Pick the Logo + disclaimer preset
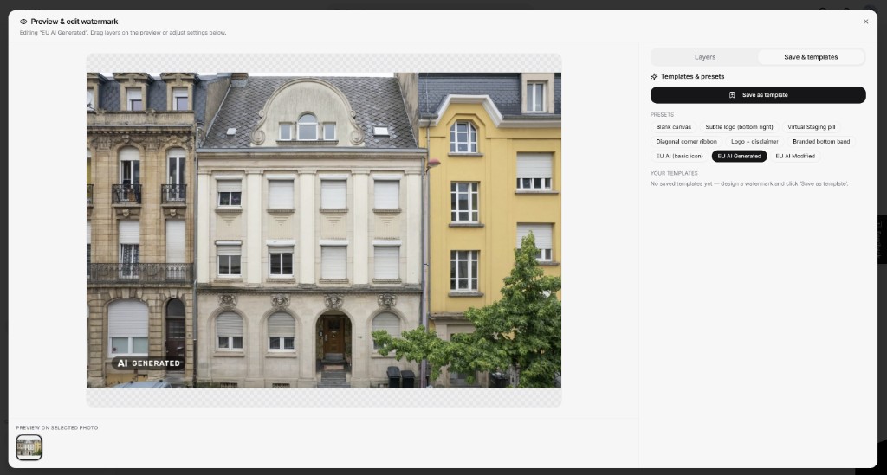This screenshot has width=887, height=475. 754,142
